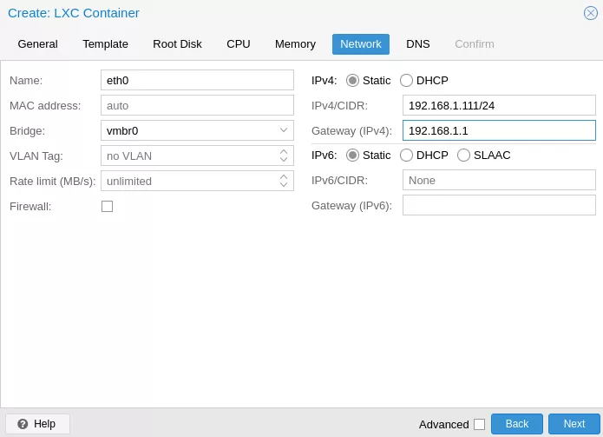Switch to the DNS tab
603x437 pixels.
[x=418, y=44]
